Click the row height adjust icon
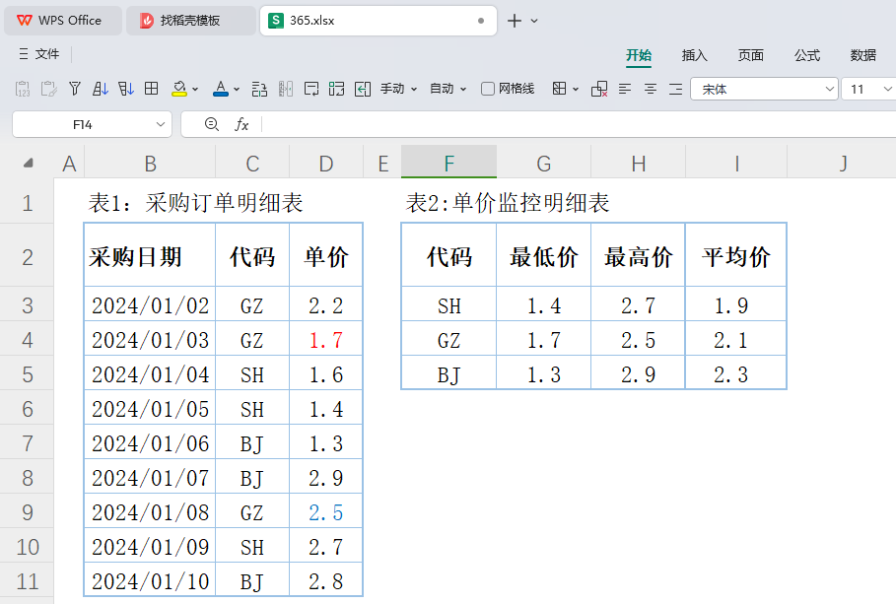Viewport: 896px width, 604px height. pos(259,89)
